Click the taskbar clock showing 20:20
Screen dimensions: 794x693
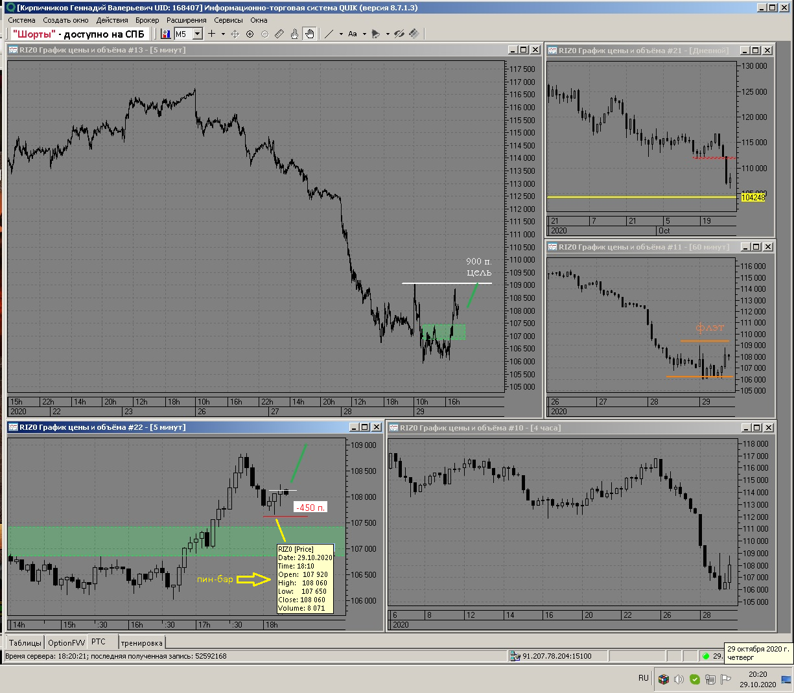[x=758, y=679]
